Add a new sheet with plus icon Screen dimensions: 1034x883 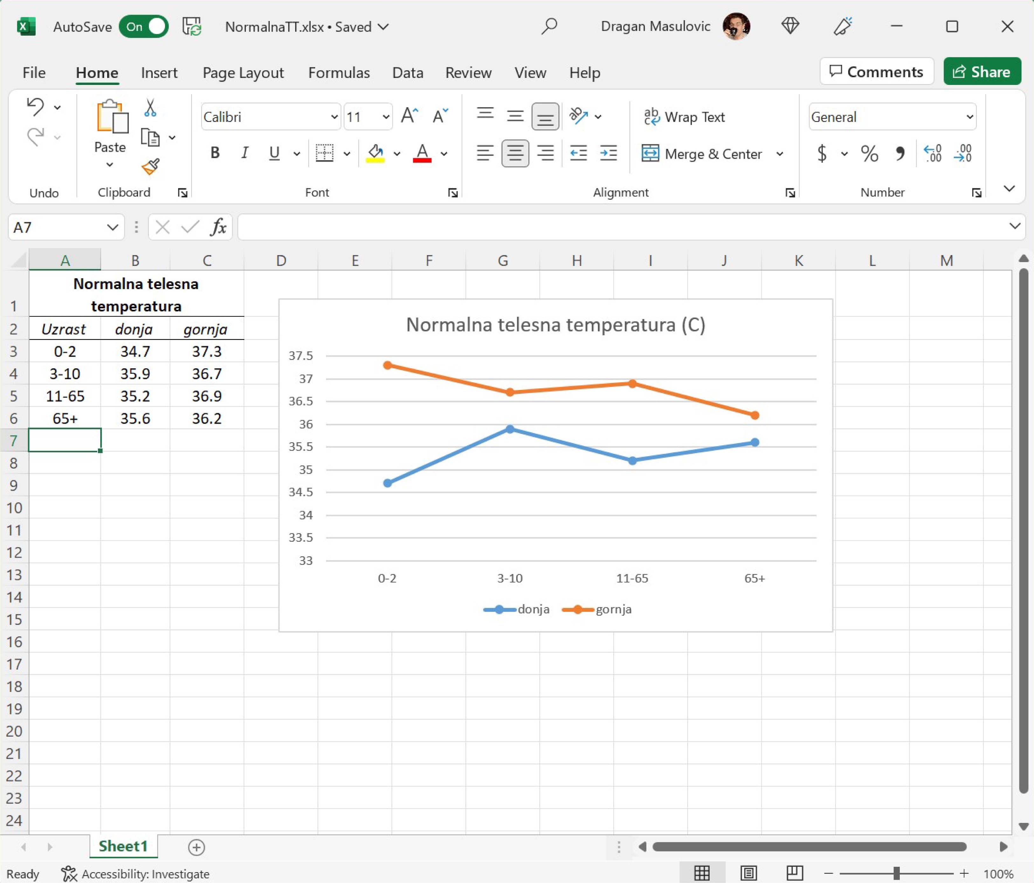tap(197, 847)
